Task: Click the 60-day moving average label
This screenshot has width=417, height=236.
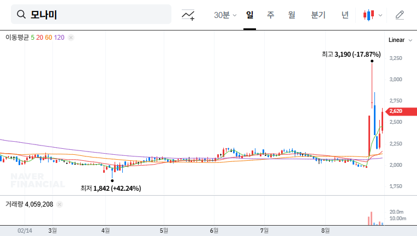Action: (49, 38)
